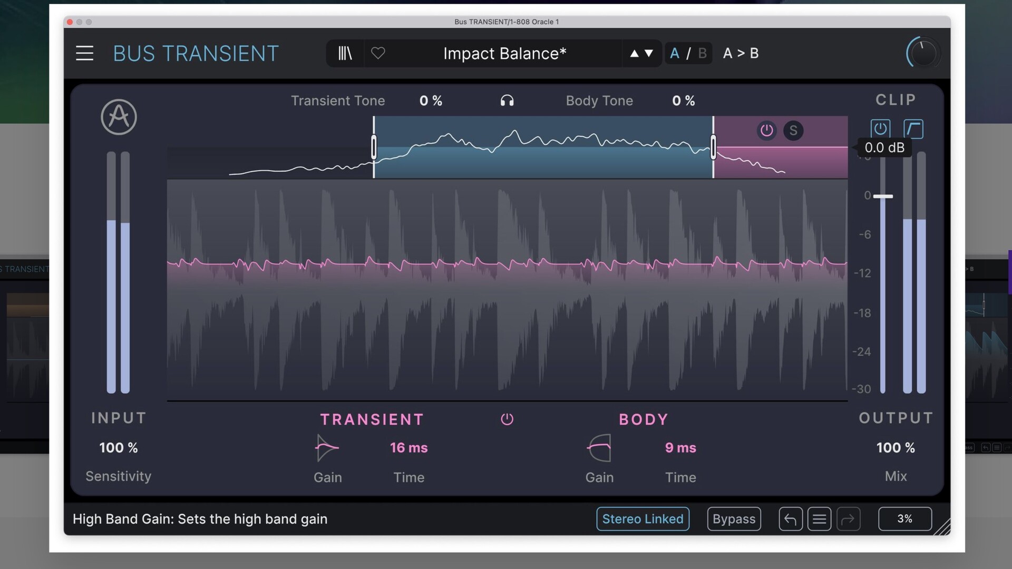Screen dimensions: 1012x569
Task: Solo the high band with S
Action: 793,131
